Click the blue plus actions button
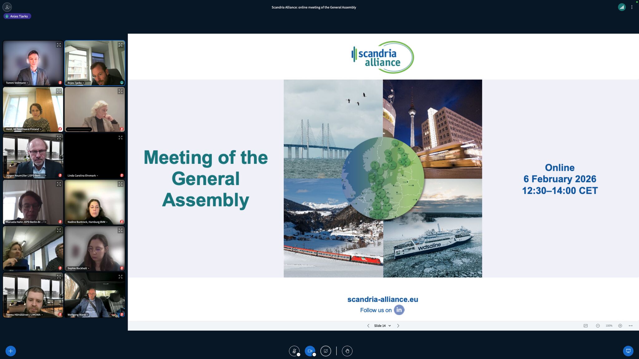The width and height of the screenshot is (639, 359). [x=11, y=351]
